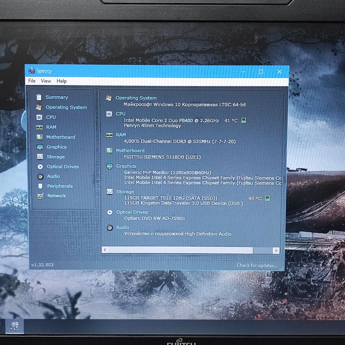Open the Summary section icon in sidebar

pyautogui.click(x=39, y=97)
